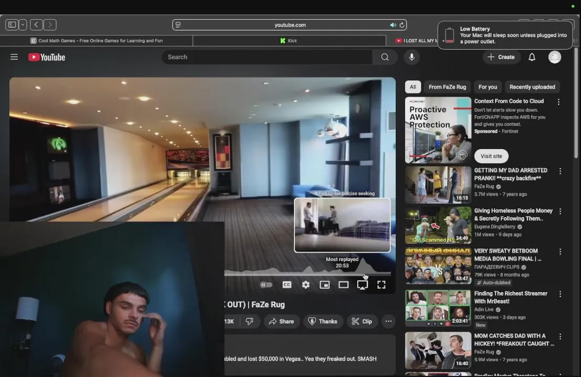Screen dimensions: 581x377
Task: Click the video description text box
Action: [x=310, y=355]
